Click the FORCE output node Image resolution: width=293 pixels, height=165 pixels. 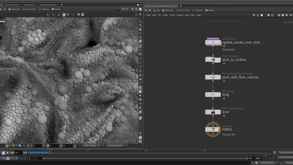(213, 129)
